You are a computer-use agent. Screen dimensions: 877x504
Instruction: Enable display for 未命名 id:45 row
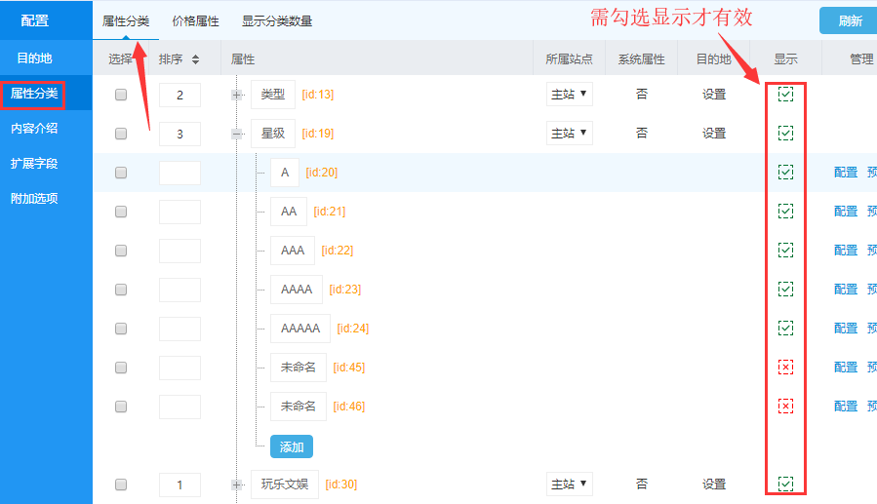tap(785, 367)
